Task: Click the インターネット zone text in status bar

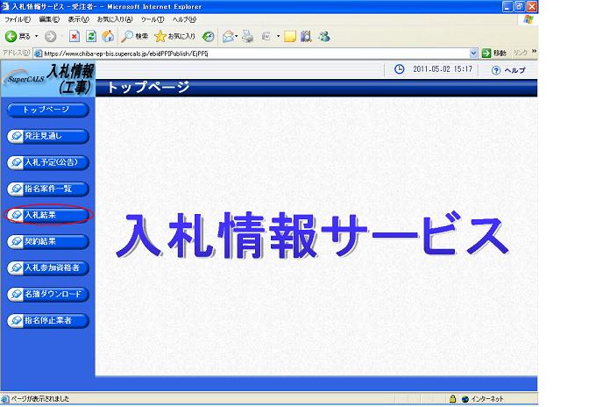Action: (x=487, y=399)
